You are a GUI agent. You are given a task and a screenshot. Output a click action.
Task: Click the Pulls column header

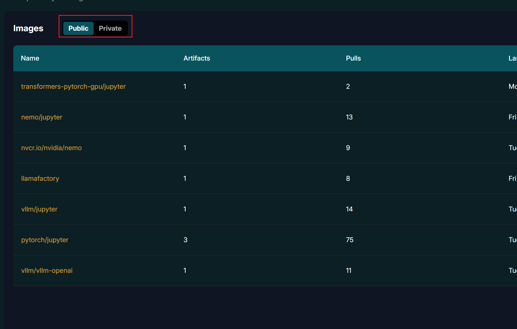tap(353, 58)
